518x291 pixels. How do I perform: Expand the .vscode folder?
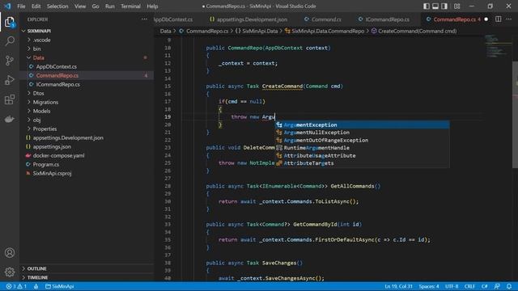click(x=41, y=40)
